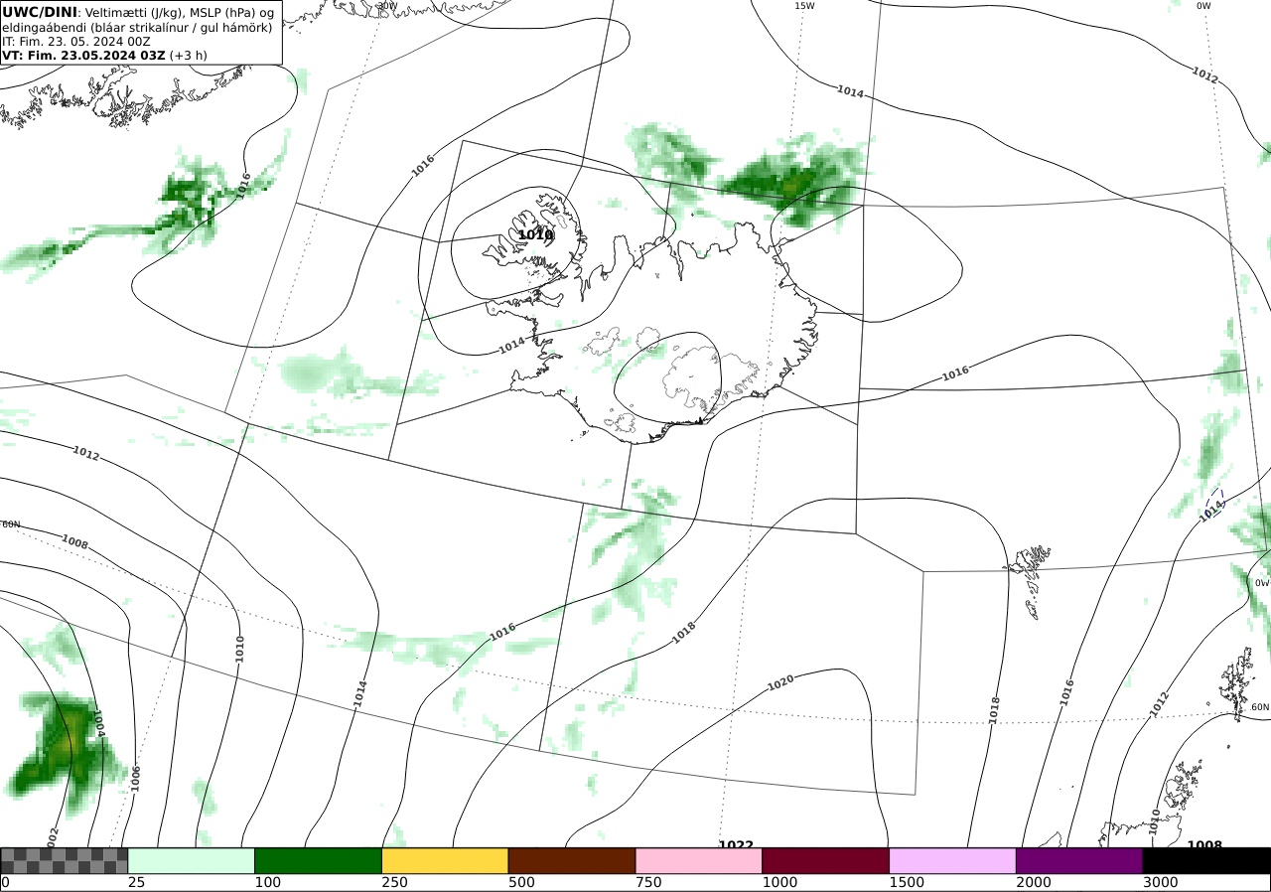This screenshot has height=892, width=1271.
Task: Click the bold 1022 high-pressure label
Action: [x=736, y=844]
